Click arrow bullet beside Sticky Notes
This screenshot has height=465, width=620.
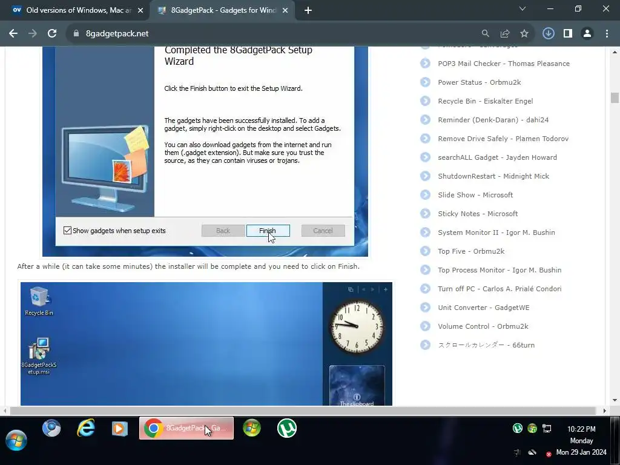425,214
